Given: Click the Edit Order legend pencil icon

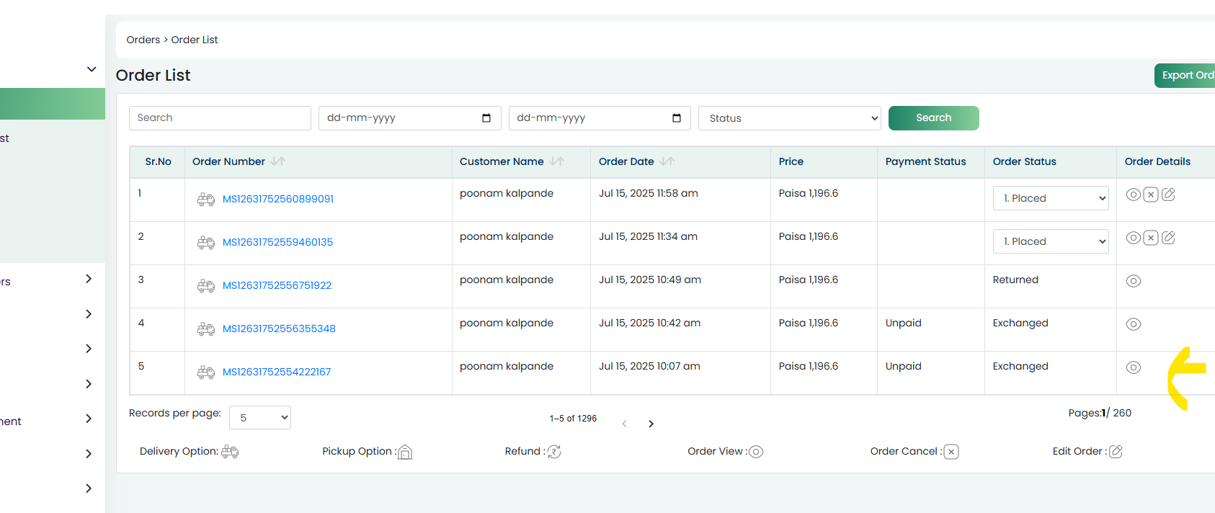Looking at the screenshot, I should 1116,452.
